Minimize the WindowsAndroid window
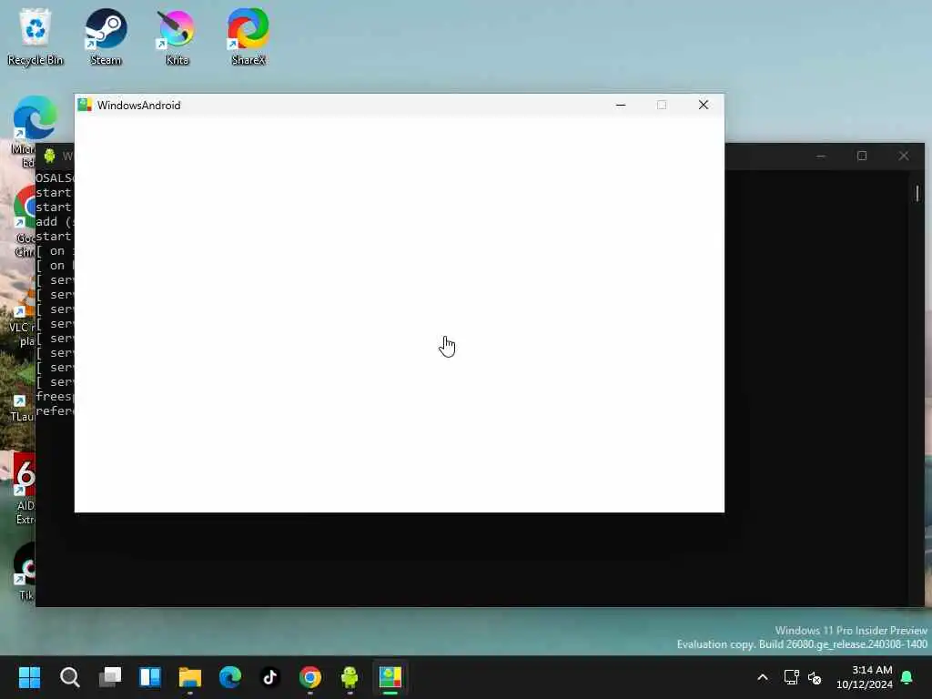 click(x=621, y=106)
